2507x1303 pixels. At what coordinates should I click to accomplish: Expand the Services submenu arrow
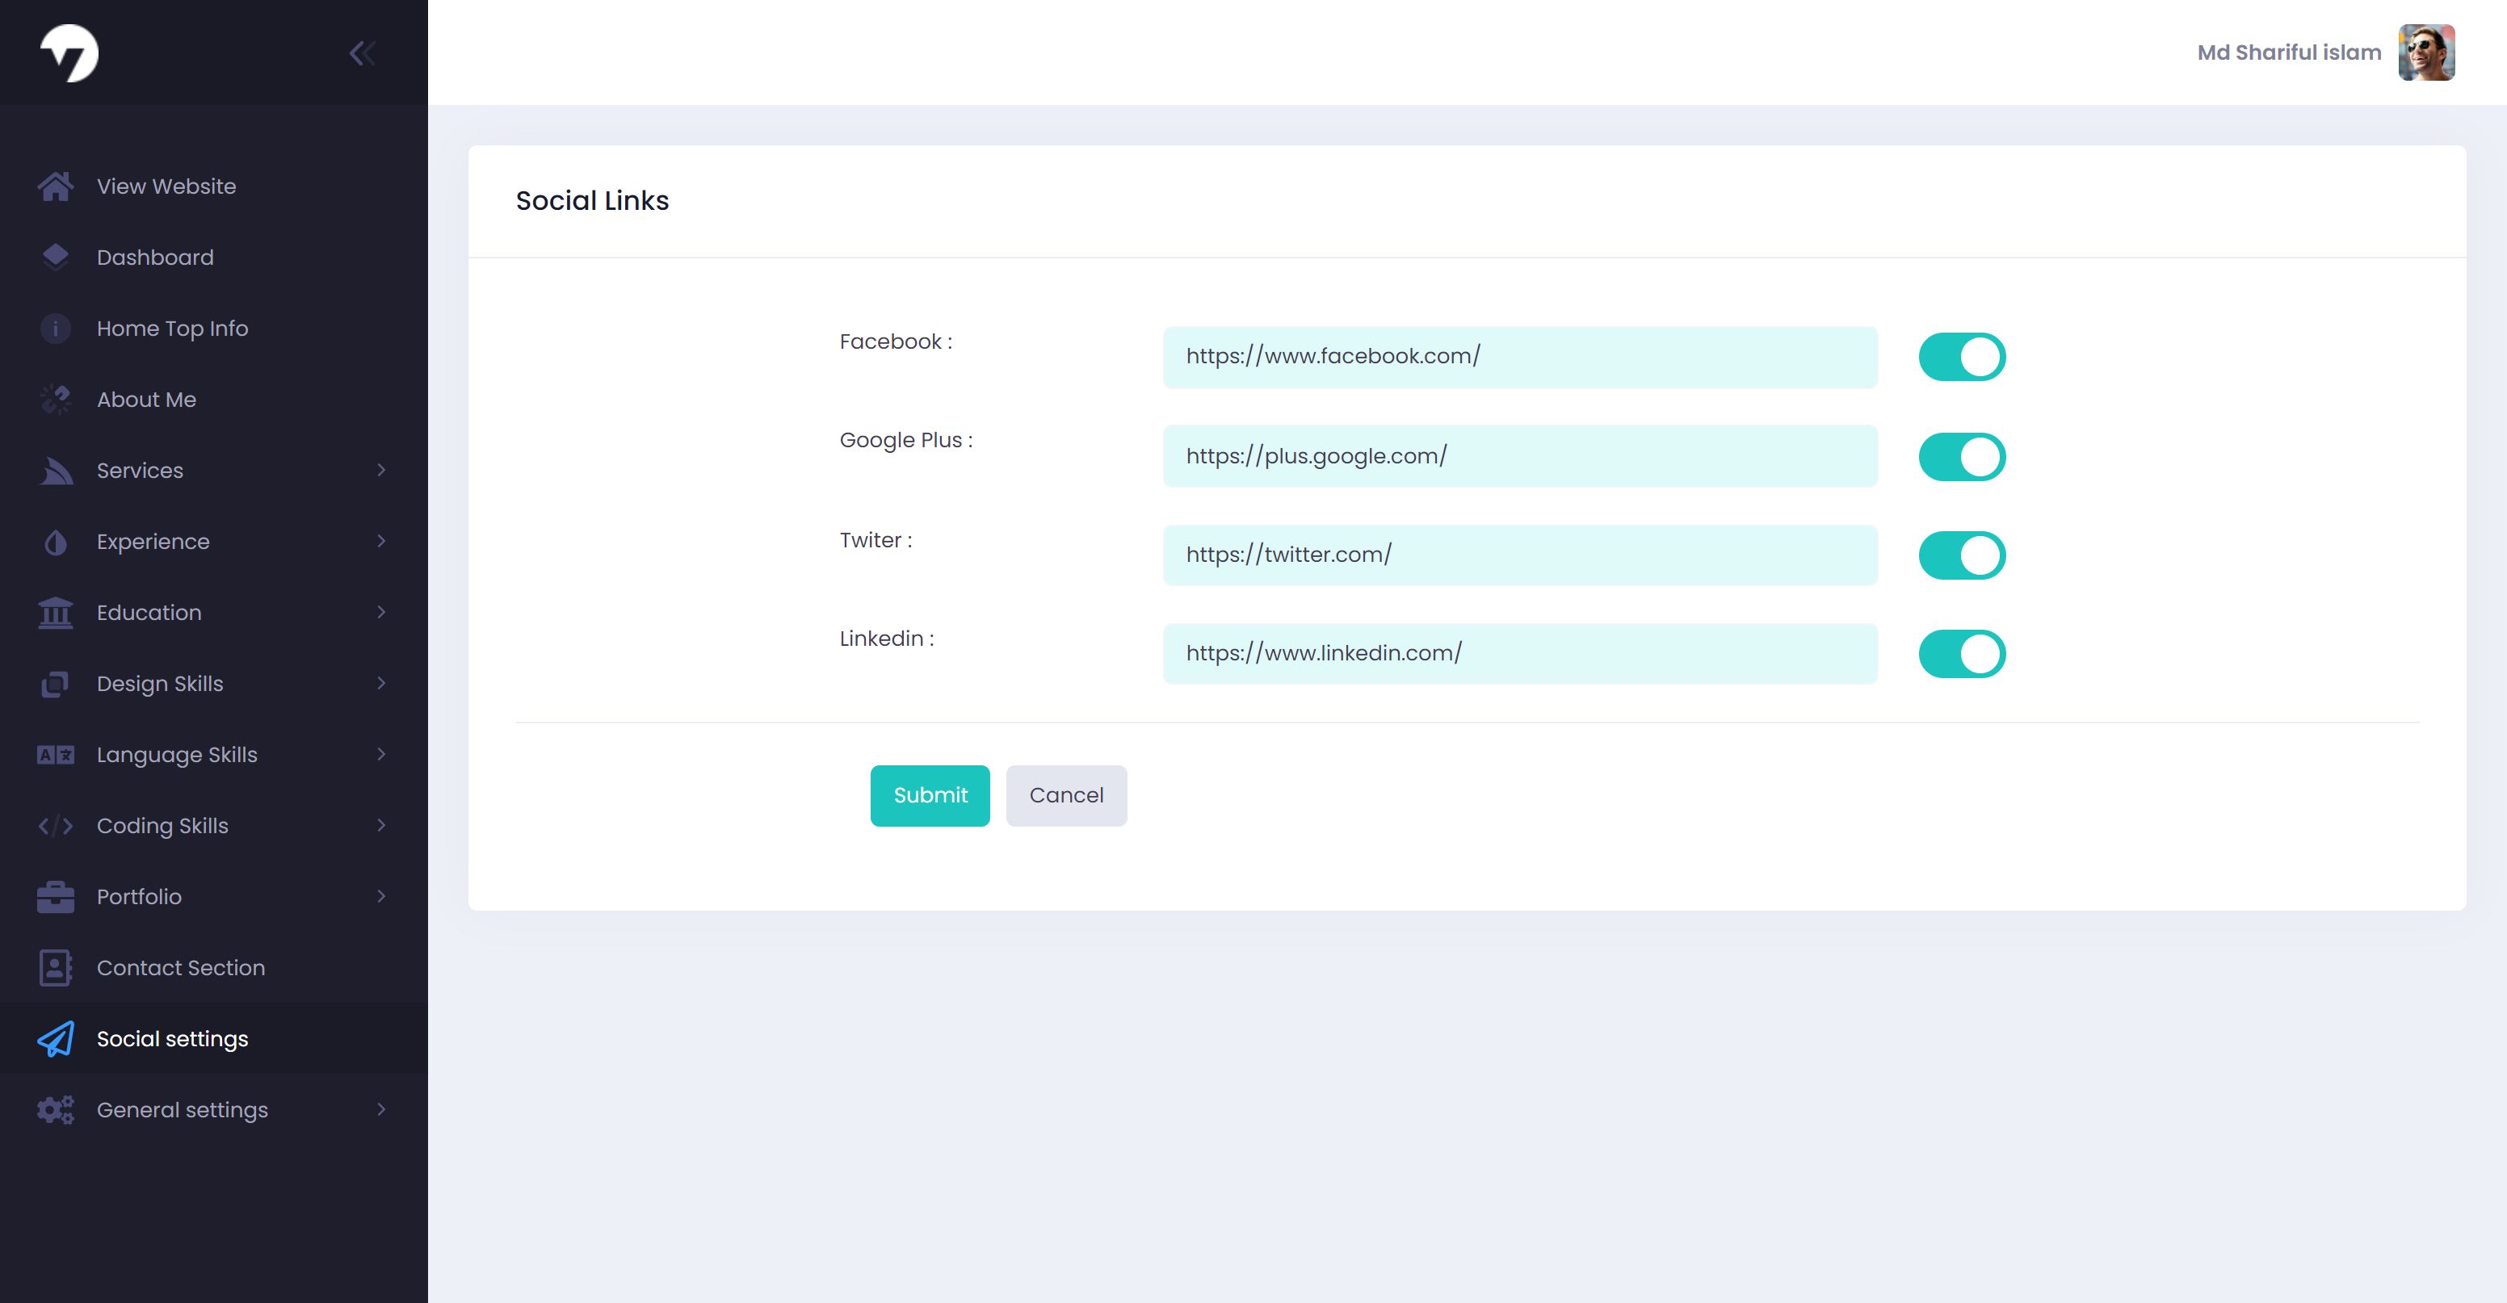point(381,470)
